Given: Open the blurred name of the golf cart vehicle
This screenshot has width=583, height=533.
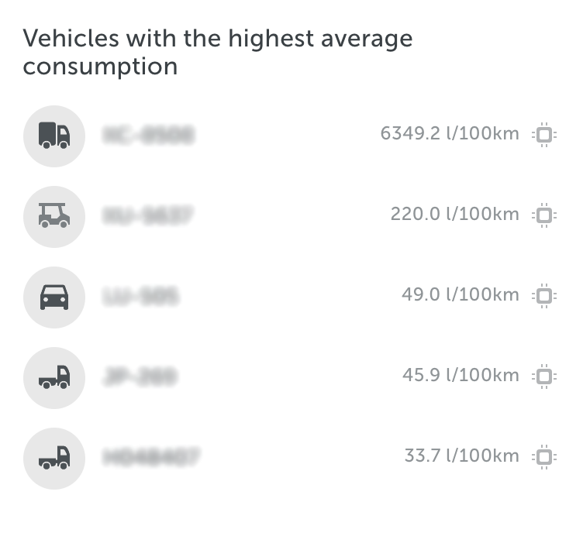Looking at the screenshot, I should click(147, 215).
